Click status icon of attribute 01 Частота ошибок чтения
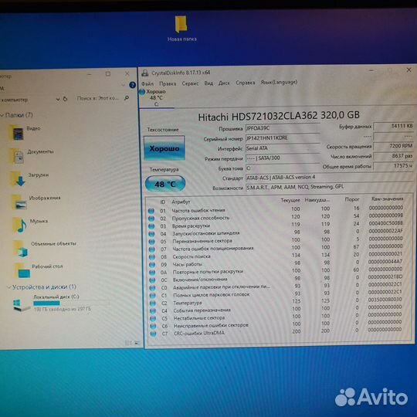The width and height of the screenshot is (417, 417). point(151,211)
